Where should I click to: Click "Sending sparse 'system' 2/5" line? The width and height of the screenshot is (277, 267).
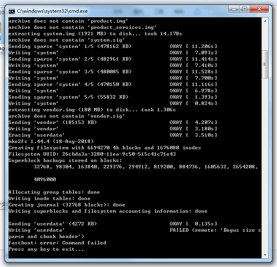[70, 59]
